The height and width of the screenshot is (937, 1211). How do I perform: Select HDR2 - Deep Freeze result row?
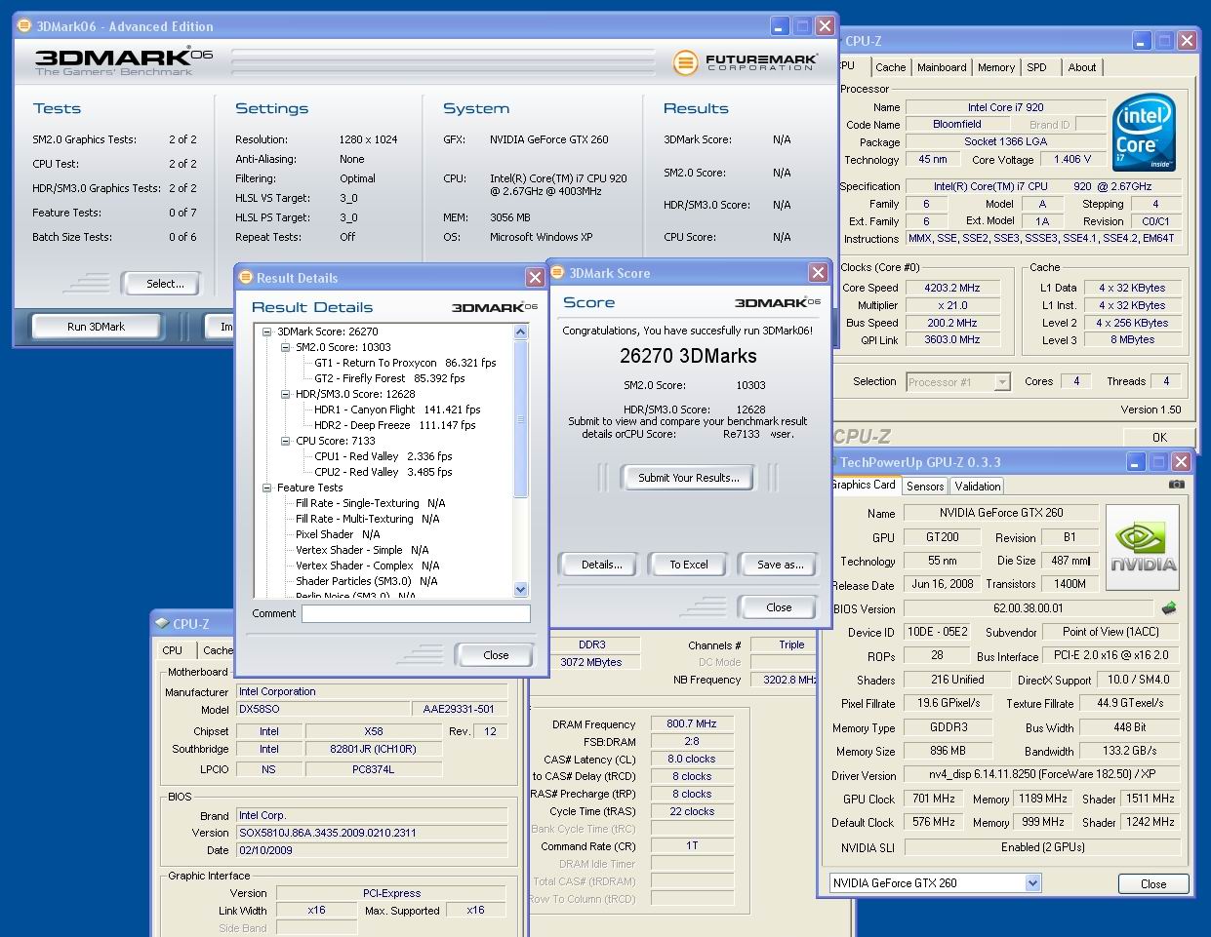point(394,425)
